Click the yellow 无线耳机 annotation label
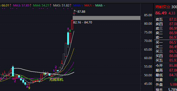Image resolution: width=177 pixels, height=91 pixels. coord(56,80)
